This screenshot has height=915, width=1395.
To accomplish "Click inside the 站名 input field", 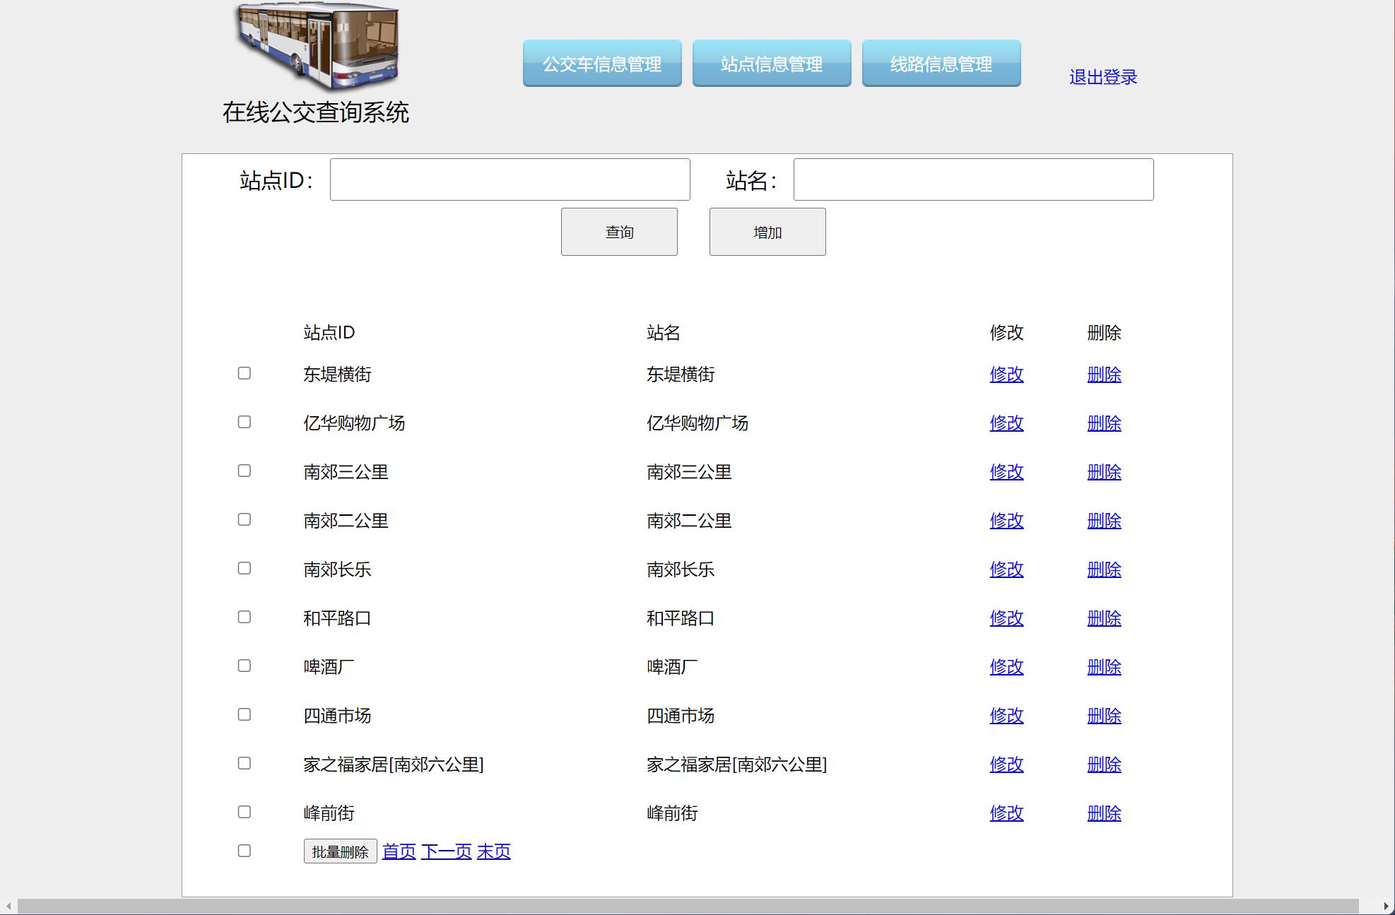I will click(x=973, y=179).
